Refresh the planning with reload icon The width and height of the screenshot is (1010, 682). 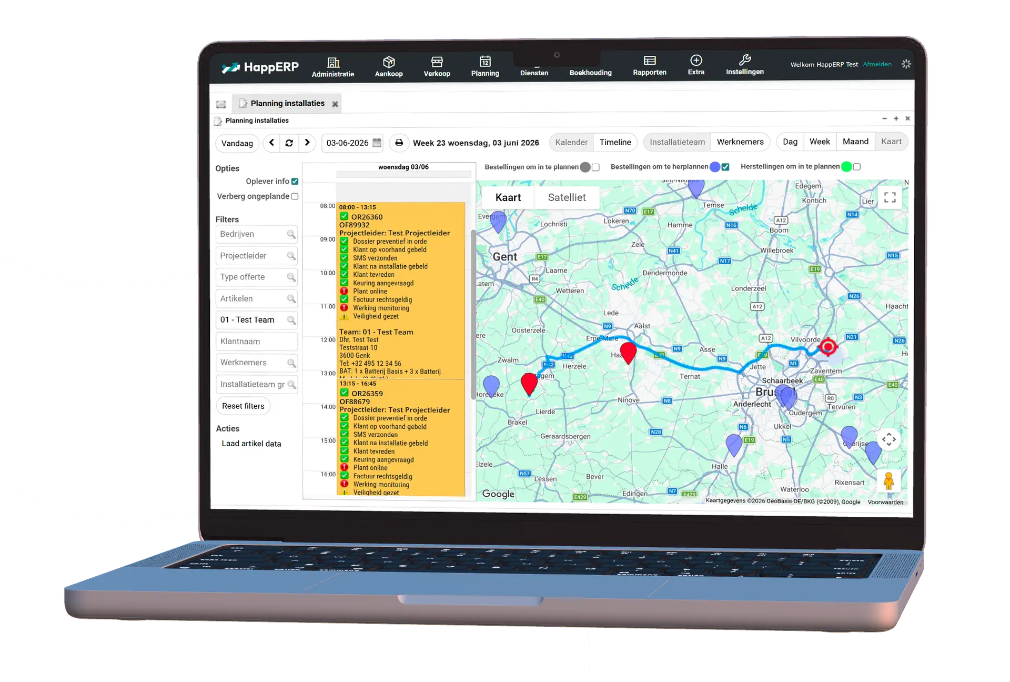click(x=289, y=143)
